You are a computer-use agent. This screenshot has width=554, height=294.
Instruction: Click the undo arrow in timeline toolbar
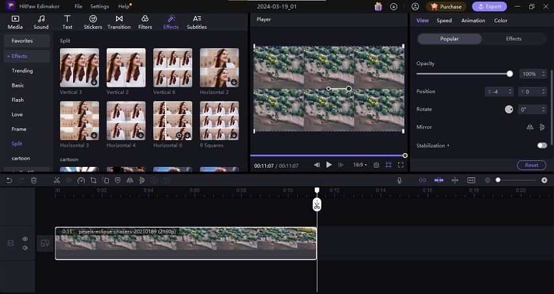[x=9, y=180]
